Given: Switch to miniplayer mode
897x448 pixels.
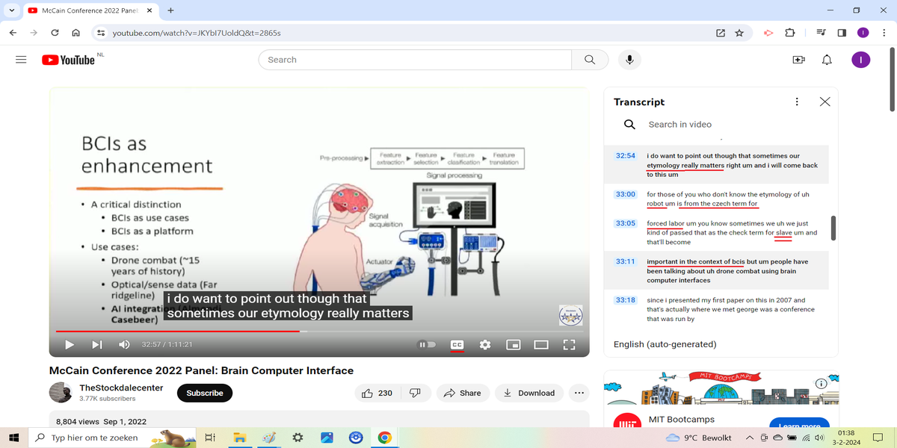Looking at the screenshot, I should point(513,344).
